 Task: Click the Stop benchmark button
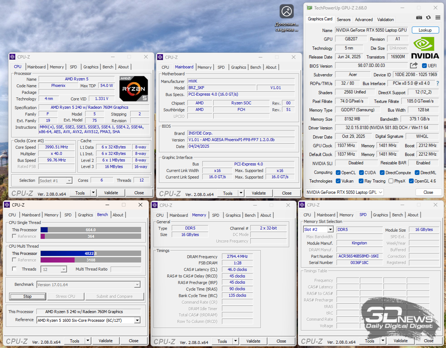point(27,296)
